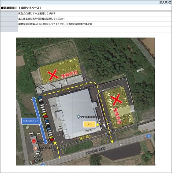Click the yellow 入口 label box
Viewport: 172px width, 173px height.
pyautogui.click(x=90, y=125)
